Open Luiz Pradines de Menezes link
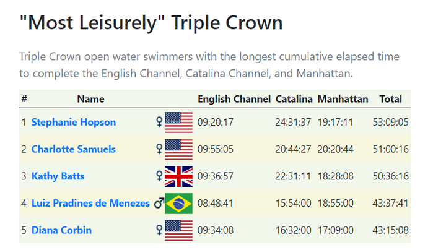This screenshot has width=446, height=250. [x=90, y=203]
